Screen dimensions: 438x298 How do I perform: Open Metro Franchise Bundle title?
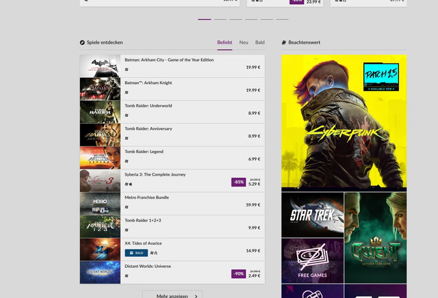coord(146,198)
